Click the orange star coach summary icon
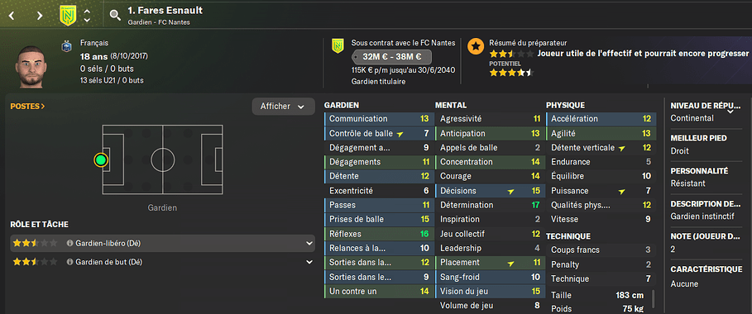Image resolution: width=752 pixels, height=314 pixels. pos(476,46)
